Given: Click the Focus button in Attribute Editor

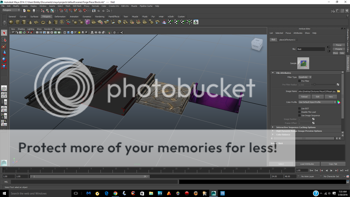Looking at the screenshot, I should pyautogui.click(x=339, y=45).
